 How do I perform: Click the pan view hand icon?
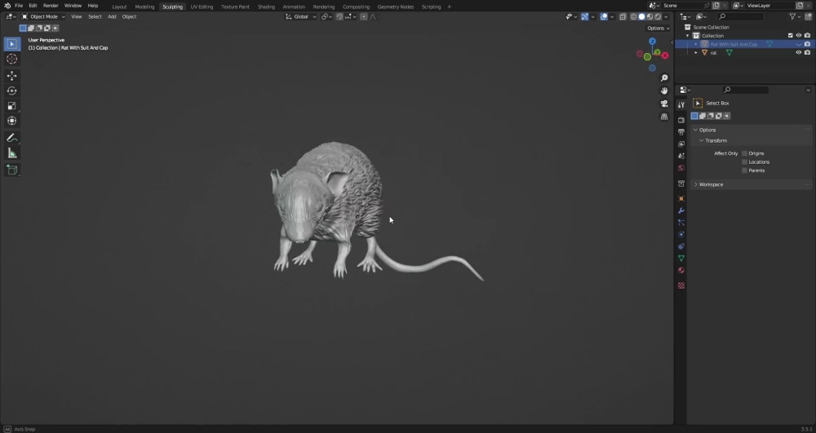pyautogui.click(x=664, y=91)
